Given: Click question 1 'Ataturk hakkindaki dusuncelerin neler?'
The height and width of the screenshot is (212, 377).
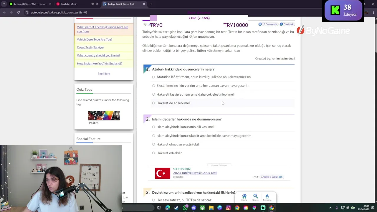Looking at the screenshot, I should click(x=183, y=69).
